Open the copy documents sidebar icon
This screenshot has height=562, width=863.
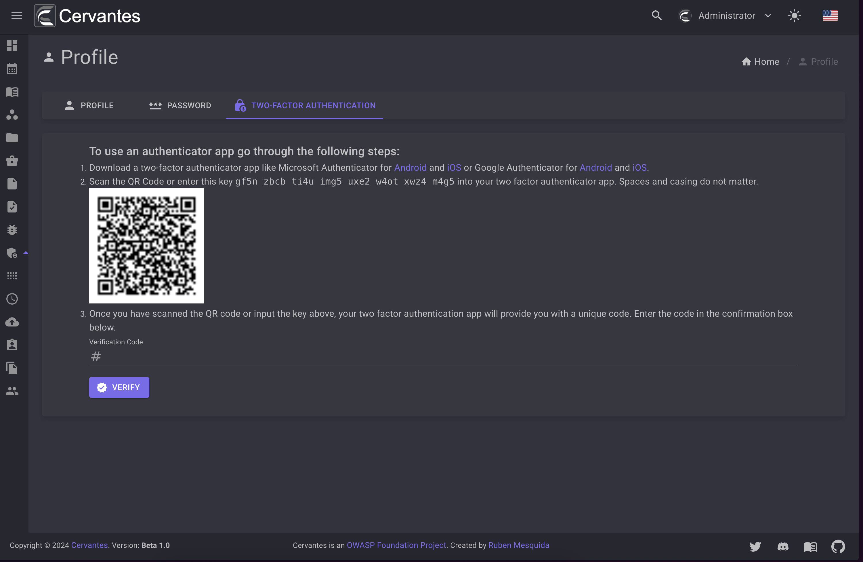12,368
